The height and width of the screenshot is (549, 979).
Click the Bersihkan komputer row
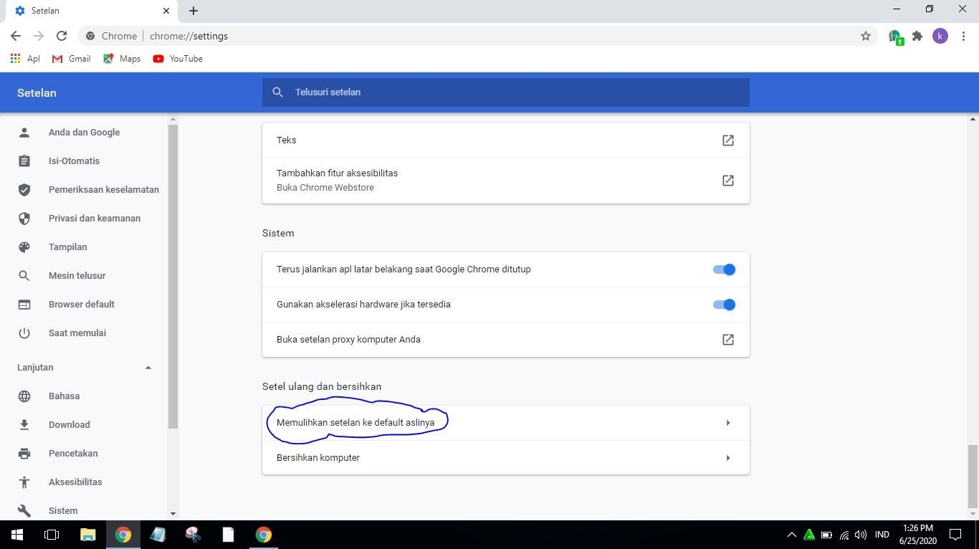tap(506, 458)
